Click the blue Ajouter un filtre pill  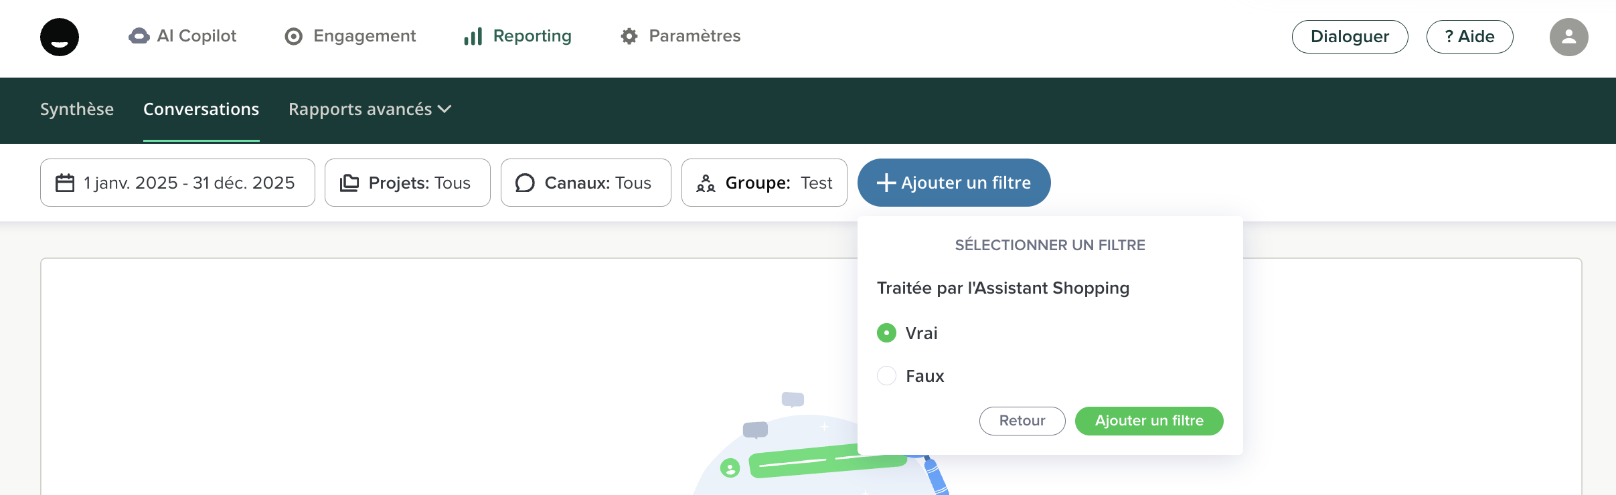pos(953,183)
